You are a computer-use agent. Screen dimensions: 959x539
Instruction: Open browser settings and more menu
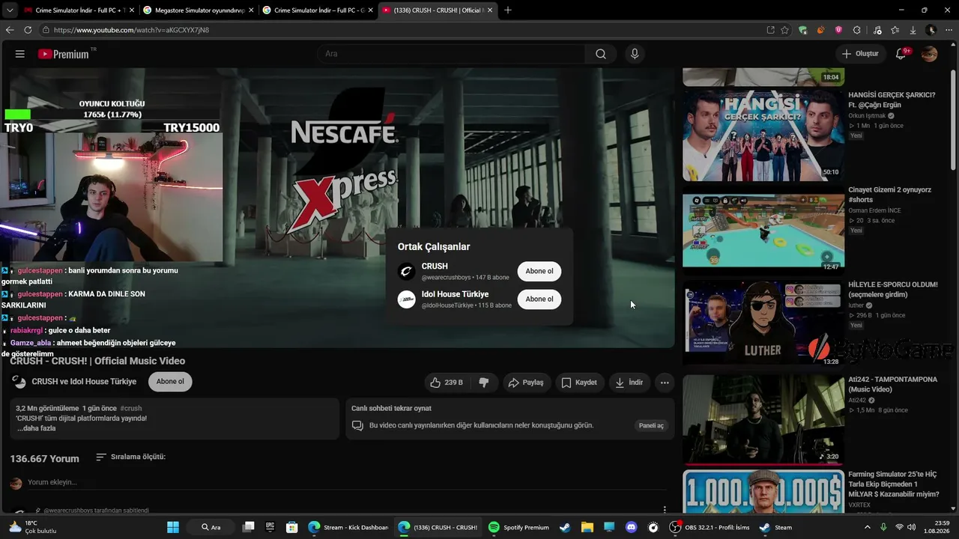click(x=949, y=30)
